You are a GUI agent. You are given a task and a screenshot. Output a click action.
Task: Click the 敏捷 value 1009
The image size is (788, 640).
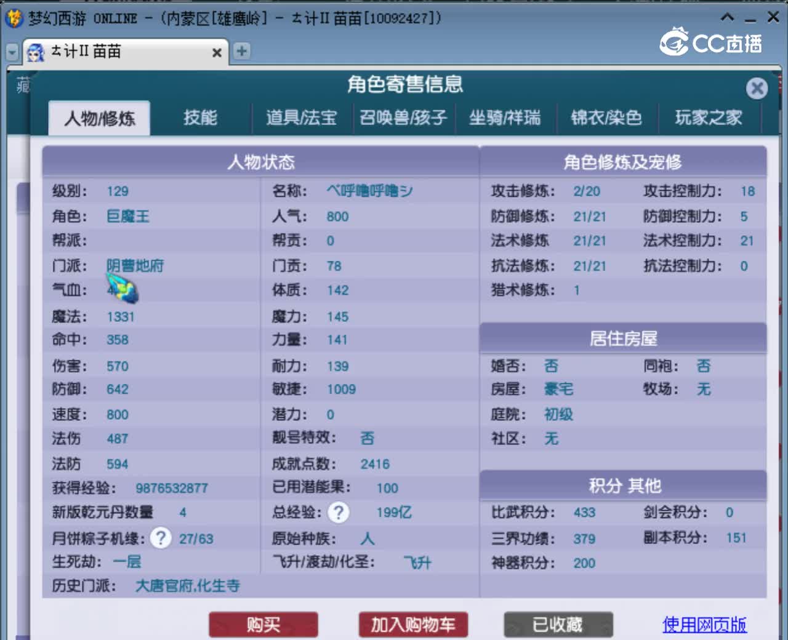[x=341, y=389]
